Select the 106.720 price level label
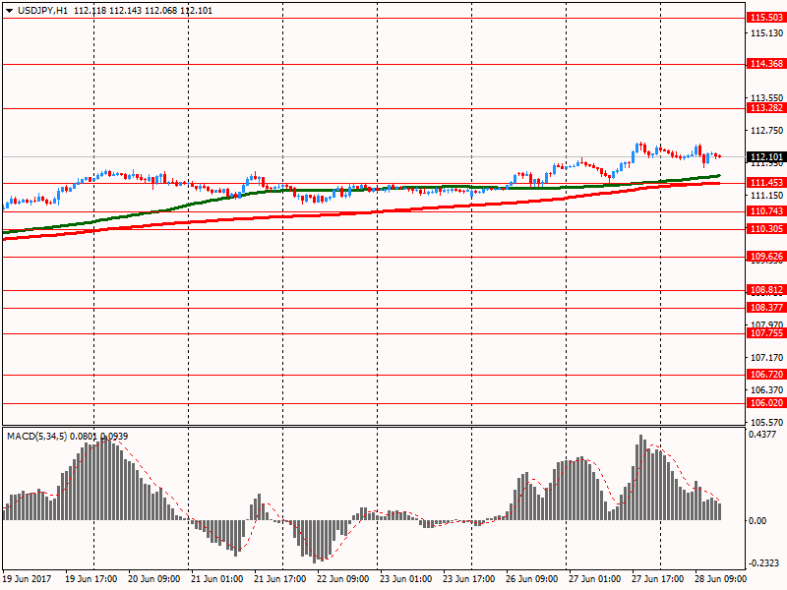Image resolution: width=787 pixels, height=590 pixels. click(766, 375)
